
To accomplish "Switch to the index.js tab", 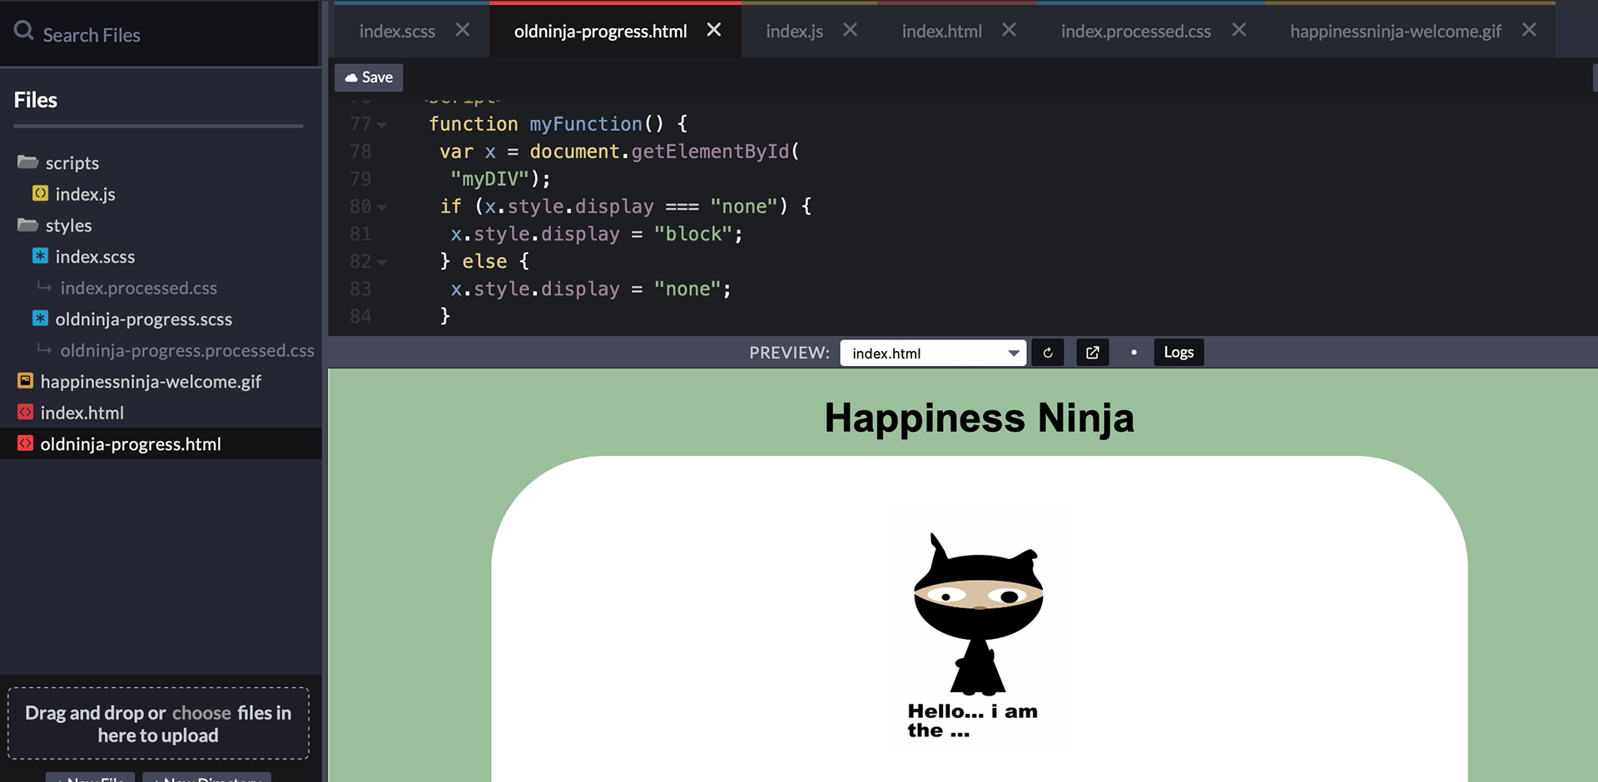I will point(794,32).
